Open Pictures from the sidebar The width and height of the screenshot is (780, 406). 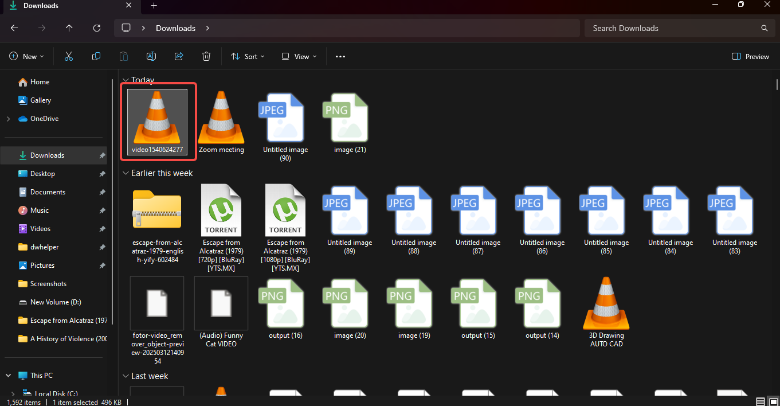coord(42,265)
